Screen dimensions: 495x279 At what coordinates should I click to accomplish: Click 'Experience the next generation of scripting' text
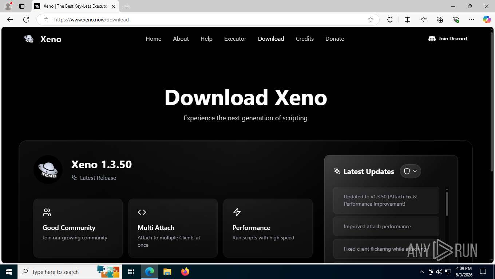click(x=246, y=118)
